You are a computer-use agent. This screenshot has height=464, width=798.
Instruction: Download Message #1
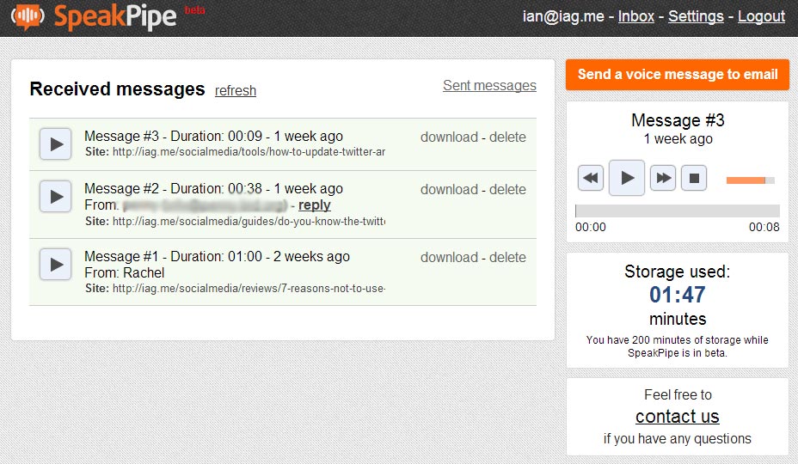click(449, 258)
